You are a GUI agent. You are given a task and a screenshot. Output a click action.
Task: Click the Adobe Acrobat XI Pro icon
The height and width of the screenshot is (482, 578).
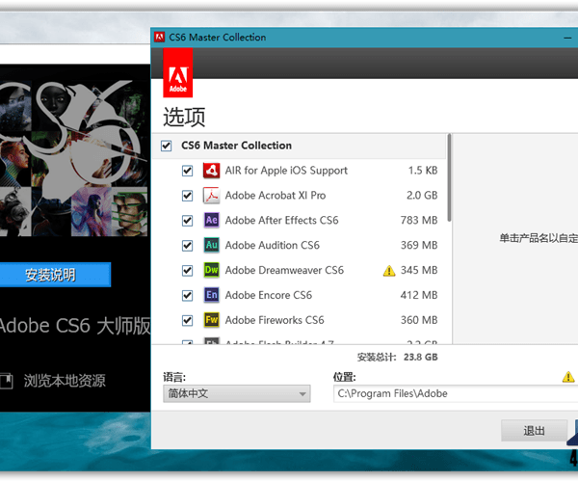(x=211, y=196)
